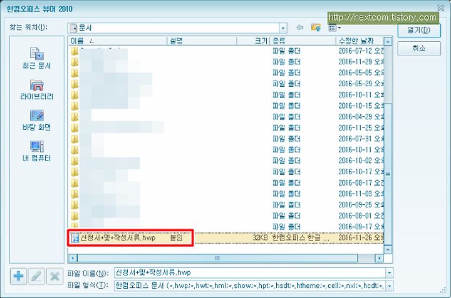Add a new place with plus button

pos(18,276)
